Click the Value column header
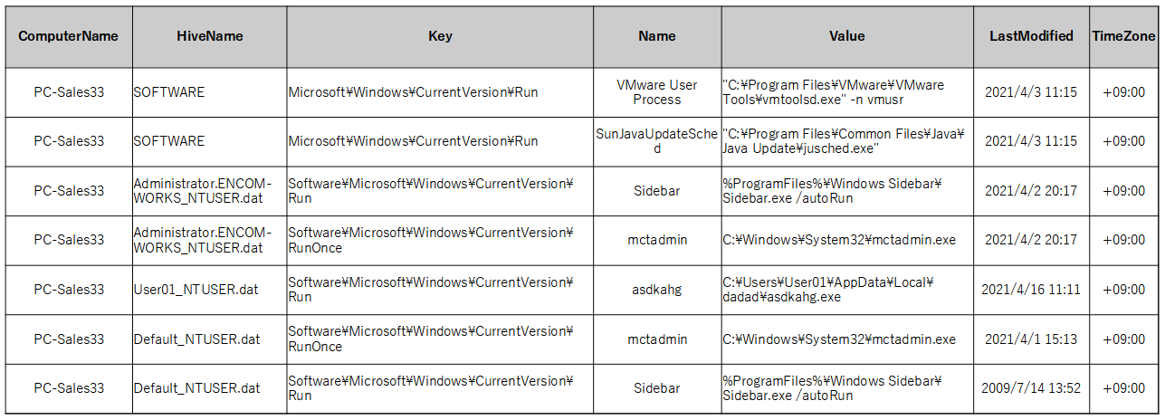 click(847, 36)
